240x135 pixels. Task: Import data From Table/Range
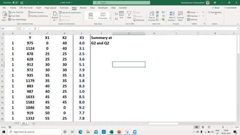tap(18, 19)
